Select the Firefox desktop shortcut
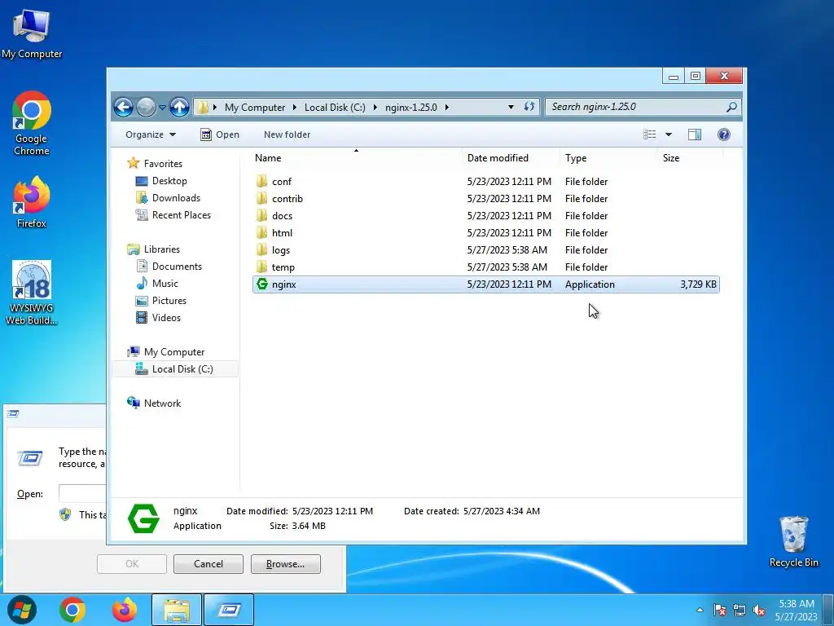 [x=32, y=202]
